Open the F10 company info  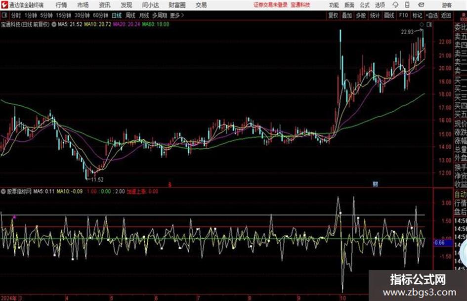point(404,15)
